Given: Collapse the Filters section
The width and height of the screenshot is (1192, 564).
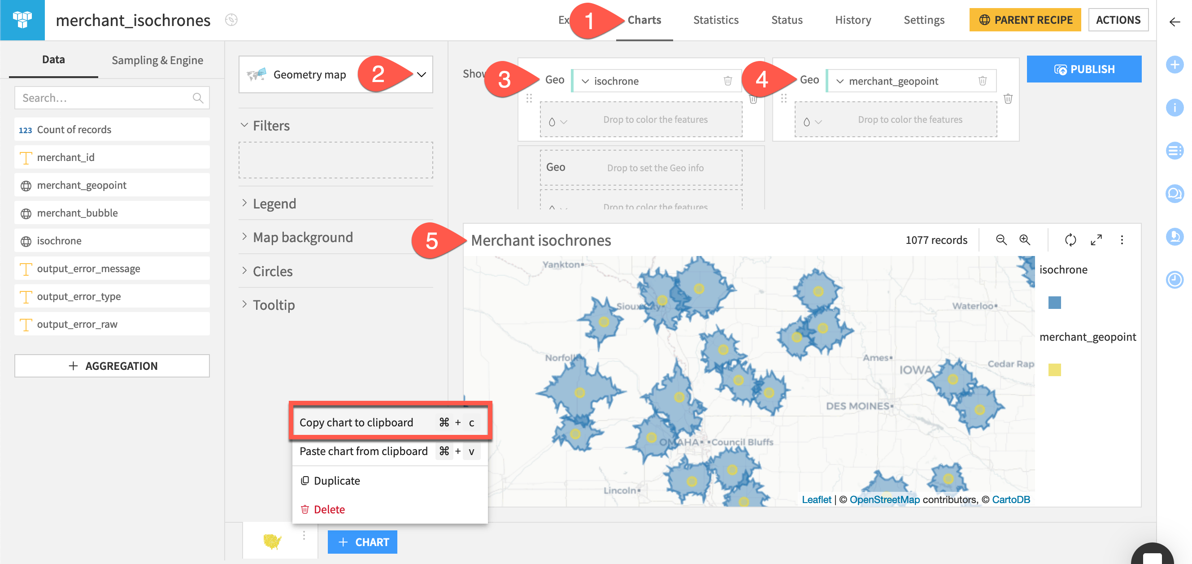Looking at the screenshot, I should coord(271,126).
